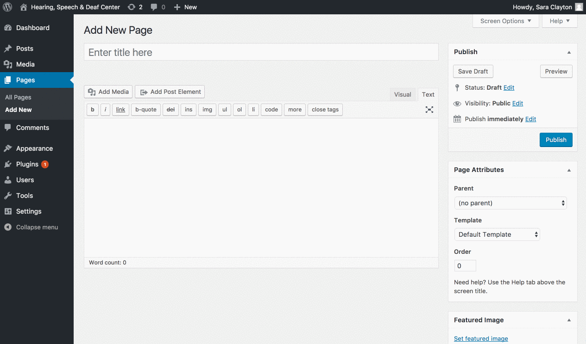Insert bold tag with b button
The height and width of the screenshot is (344, 586).
click(93, 110)
